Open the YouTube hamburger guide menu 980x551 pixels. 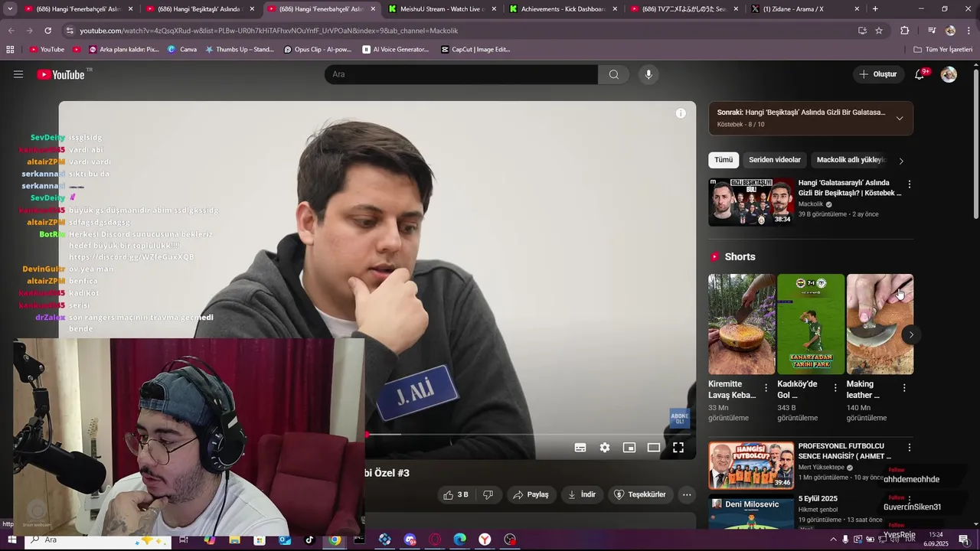click(18, 74)
